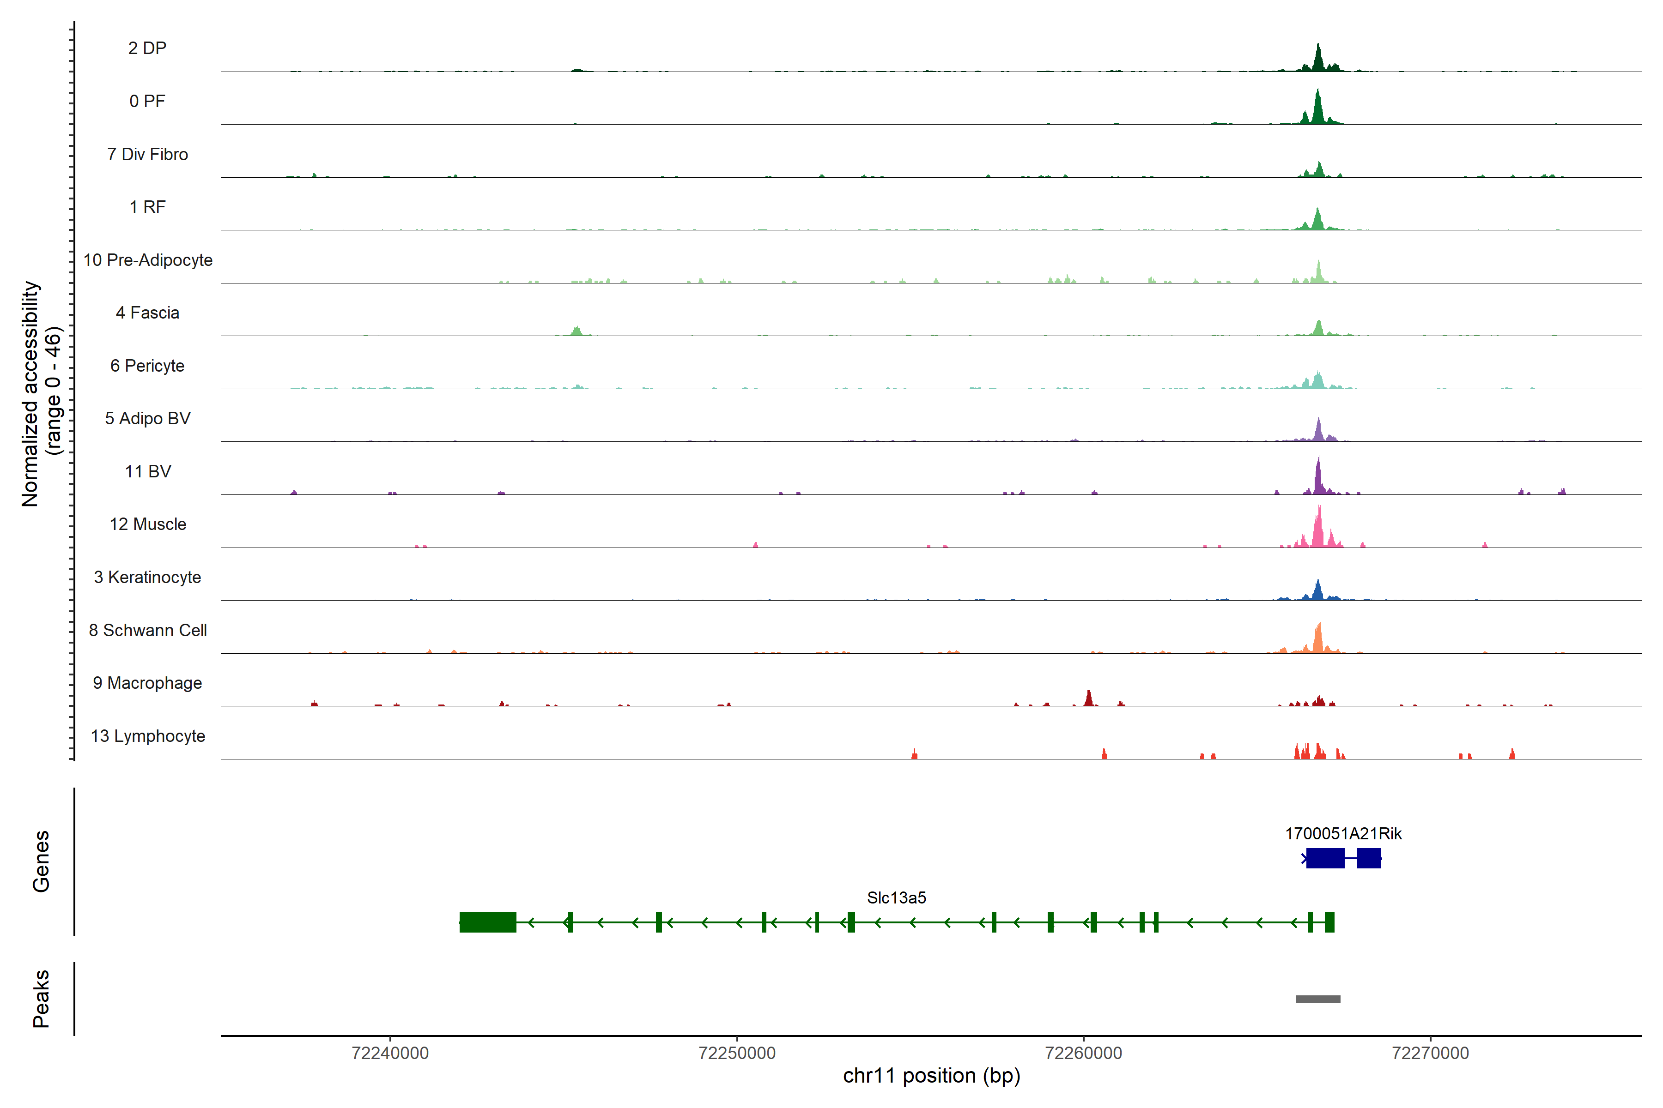1663x1108 pixels.
Task: Click the Genes panel label
Action: coord(41,861)
